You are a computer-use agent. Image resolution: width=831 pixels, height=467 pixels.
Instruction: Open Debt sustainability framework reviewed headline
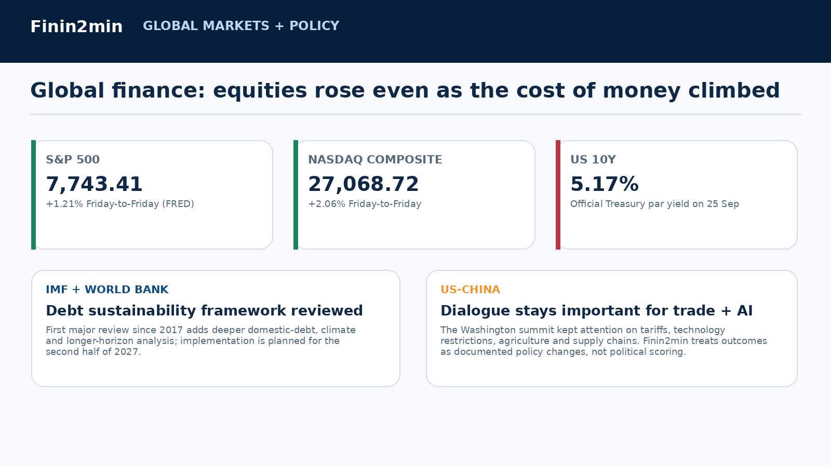coord(204,311)
